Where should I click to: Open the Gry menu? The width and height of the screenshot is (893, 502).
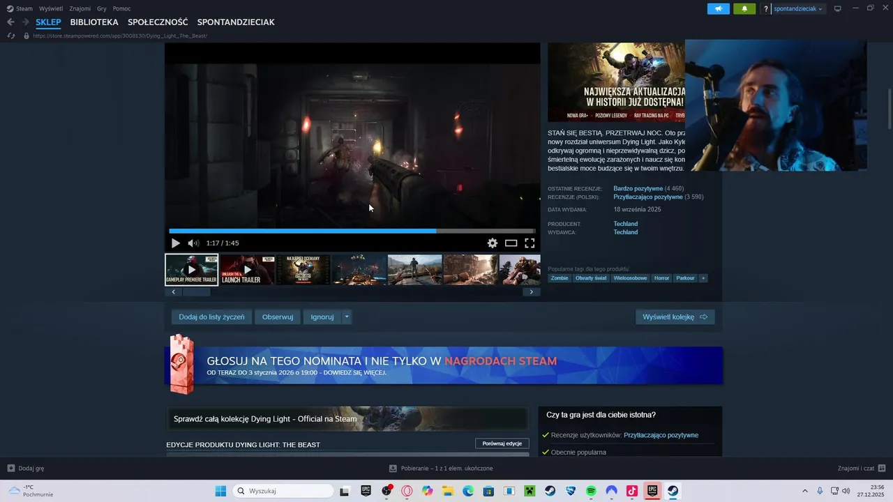(102, 8)
